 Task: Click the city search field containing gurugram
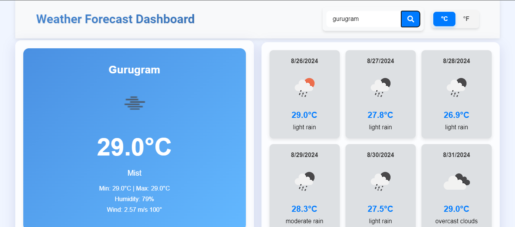coord(363,19)
